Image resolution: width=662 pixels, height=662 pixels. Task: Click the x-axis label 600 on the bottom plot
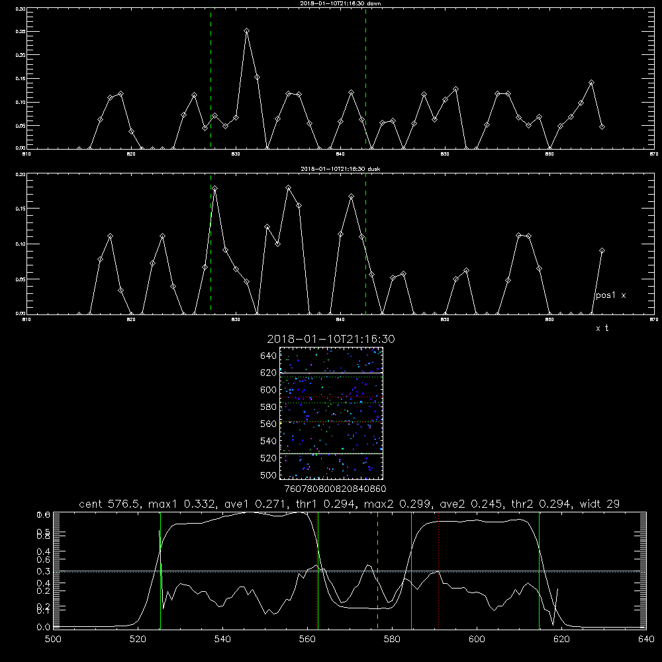(x=477, y=639)
